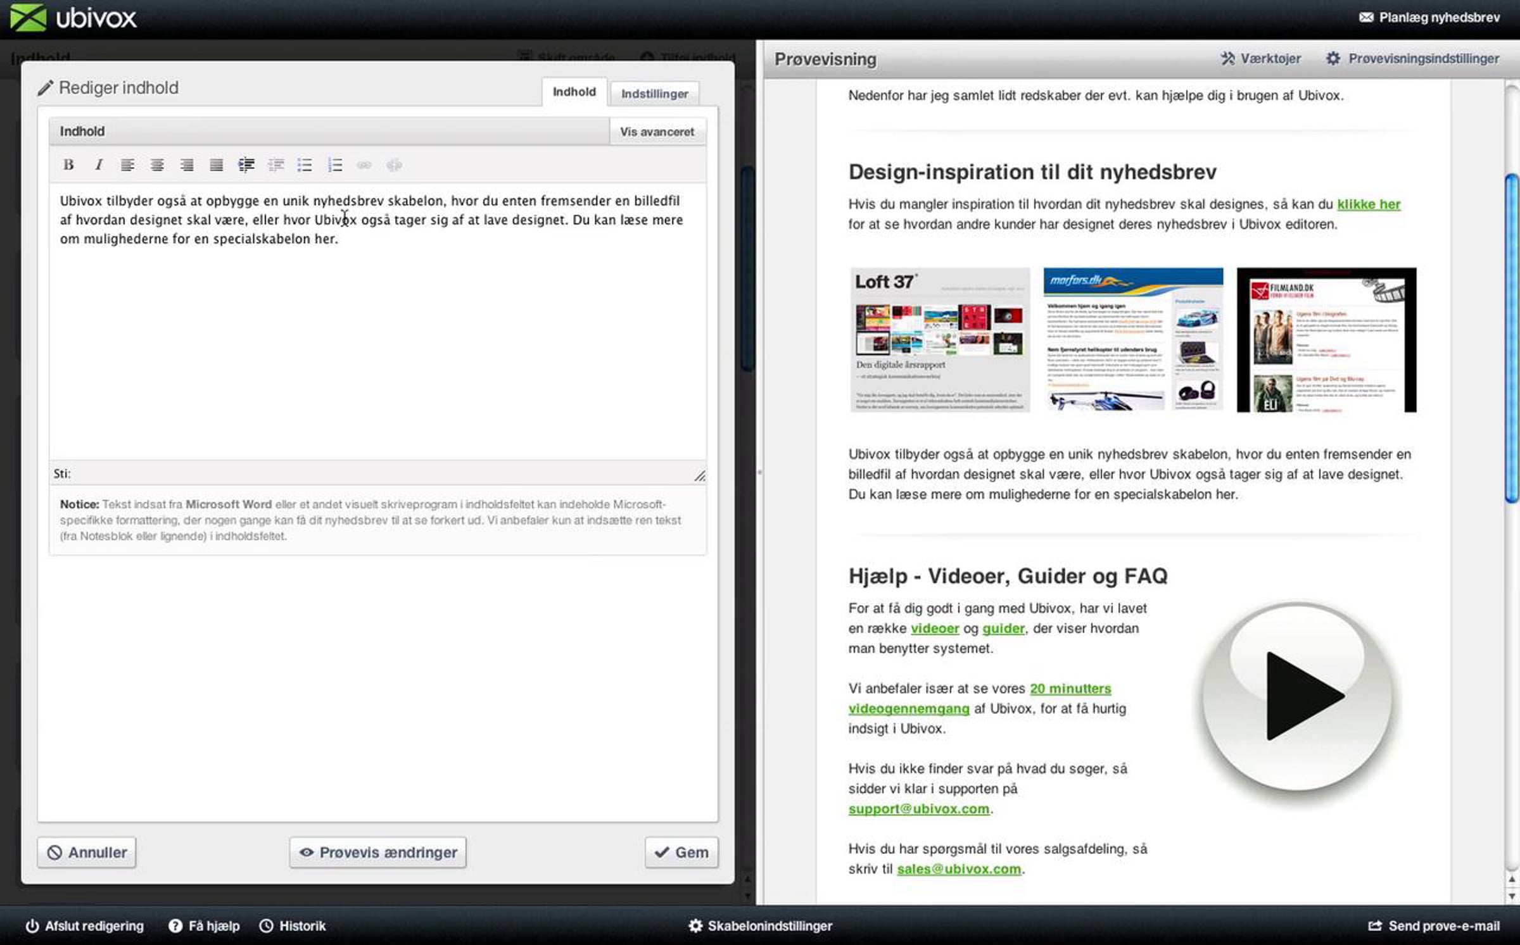The width and height of the screenshot is (1520, 945).
Task: Click the 'Hjælp - Videoer, Guider og FAQ' heading
Action: (1008, 576)
